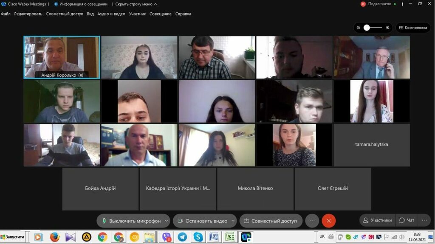Screen dimensions: 435x244
Task: Turn off camera with Остановить видео
Action: [202, 221]
